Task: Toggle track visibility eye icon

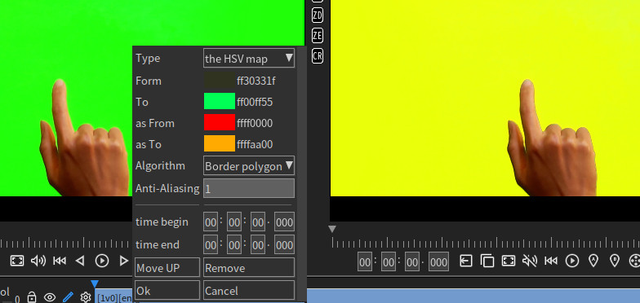Action: tap(50, 298)
